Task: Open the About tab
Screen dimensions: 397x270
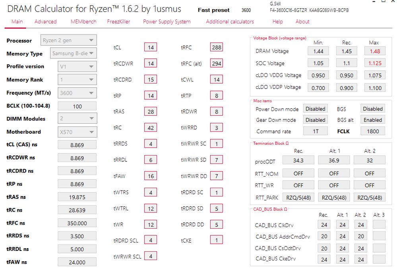Action: (x=302, y=21)
